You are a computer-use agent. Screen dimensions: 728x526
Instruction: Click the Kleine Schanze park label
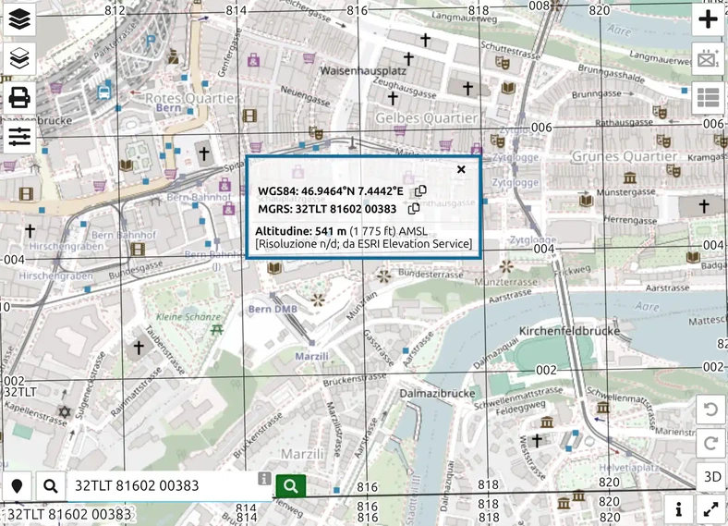[188, 317]
